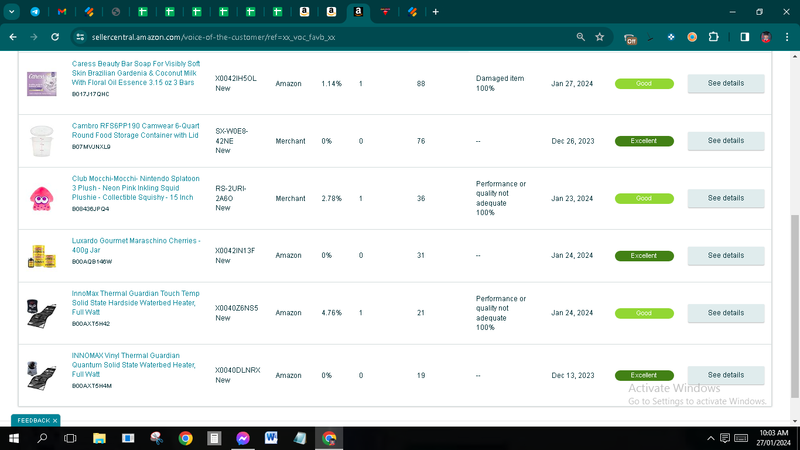800x450 pixels.
Task: Open the zoom magnifier in address bar
Action: [580, 37]
